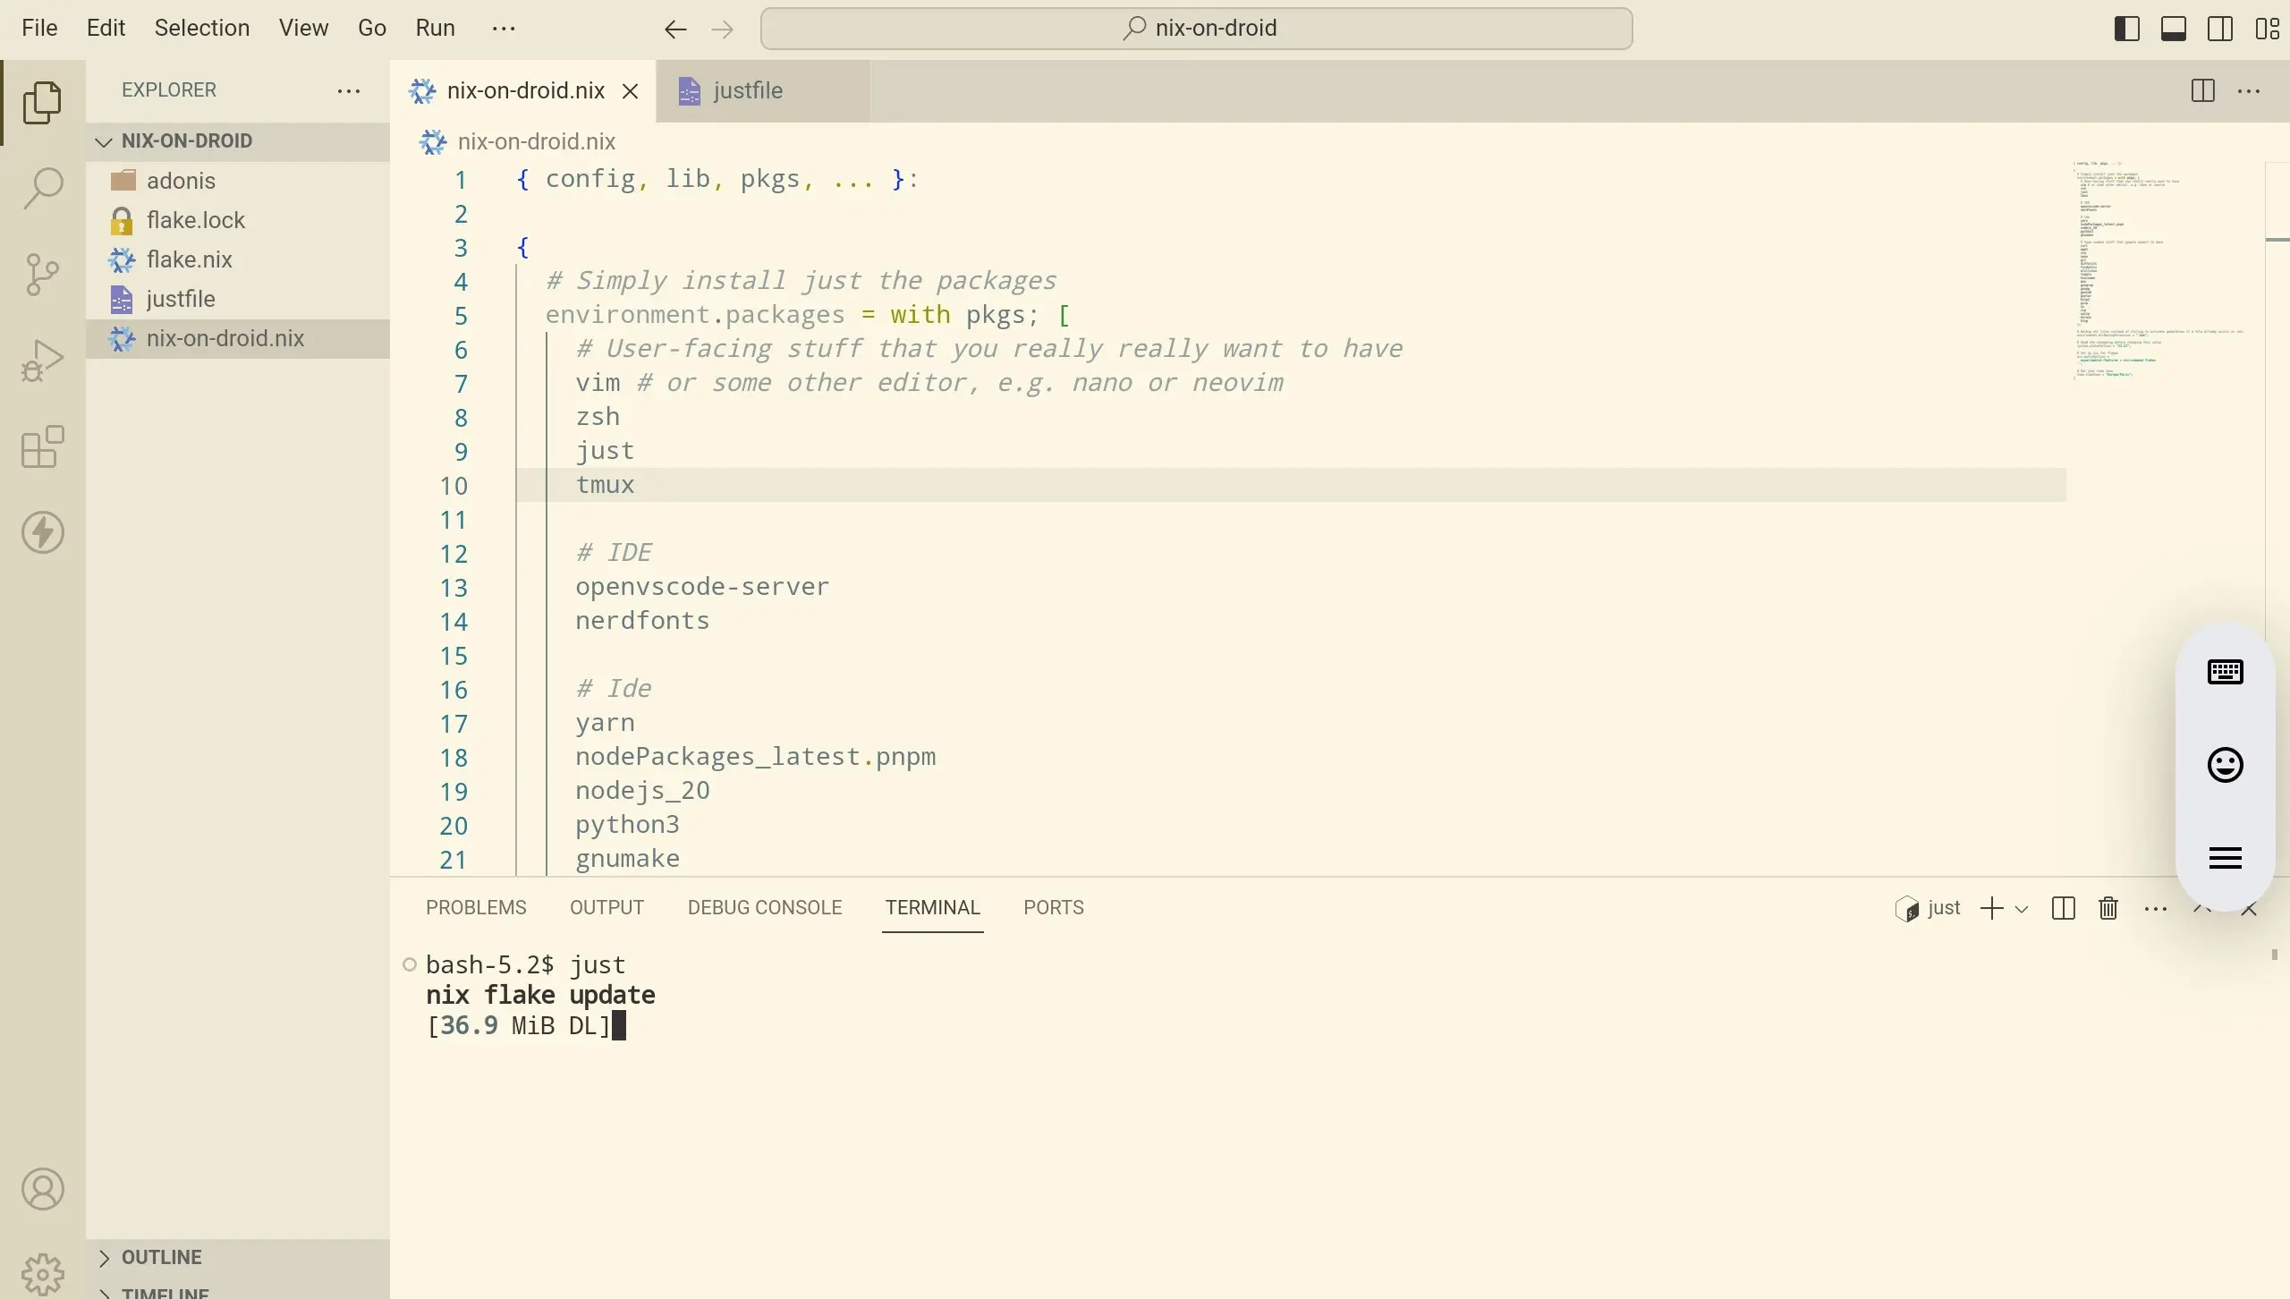2290x1299 pixels.
Task: Open Source Control view
Action: [x=42, y=274]
